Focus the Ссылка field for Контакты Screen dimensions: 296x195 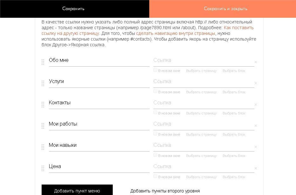coord(203,103)
